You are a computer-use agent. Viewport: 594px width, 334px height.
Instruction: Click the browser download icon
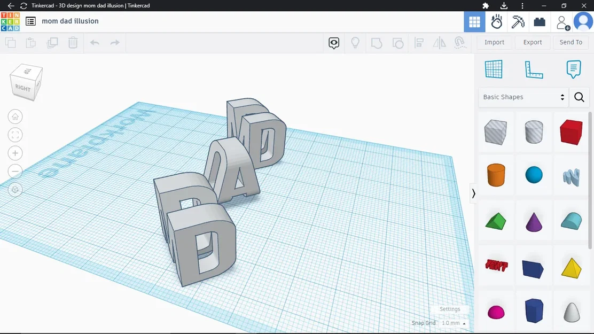coord(504,6)
